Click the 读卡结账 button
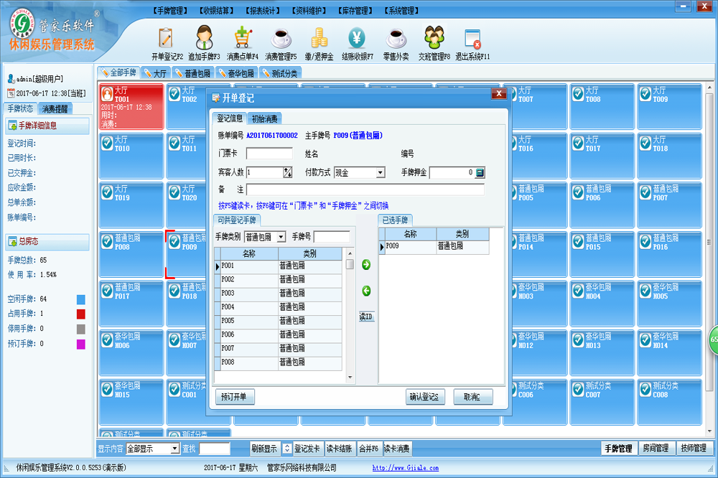 click(x=340, y=449)
